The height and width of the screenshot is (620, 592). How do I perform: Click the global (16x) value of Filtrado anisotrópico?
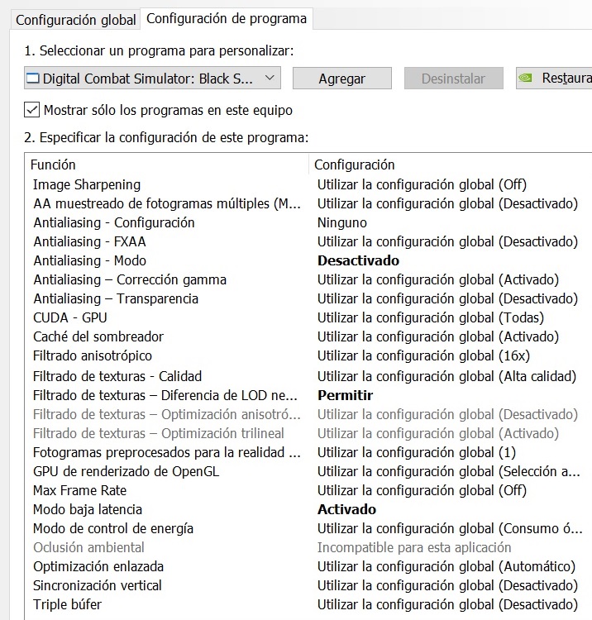coord(423,355)
